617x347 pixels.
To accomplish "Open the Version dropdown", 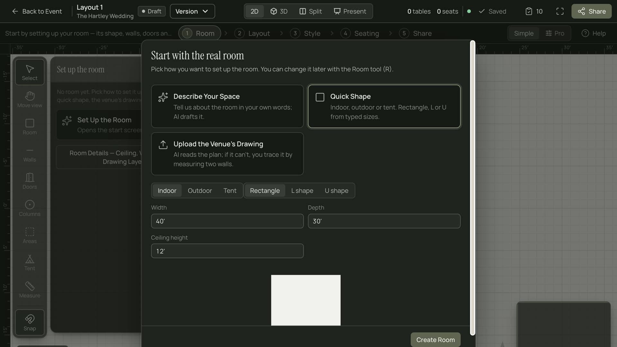I will coord(192,11).
